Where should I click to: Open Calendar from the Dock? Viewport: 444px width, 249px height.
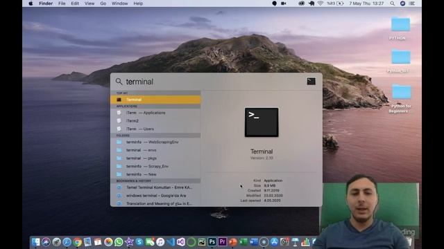point(98,242)
